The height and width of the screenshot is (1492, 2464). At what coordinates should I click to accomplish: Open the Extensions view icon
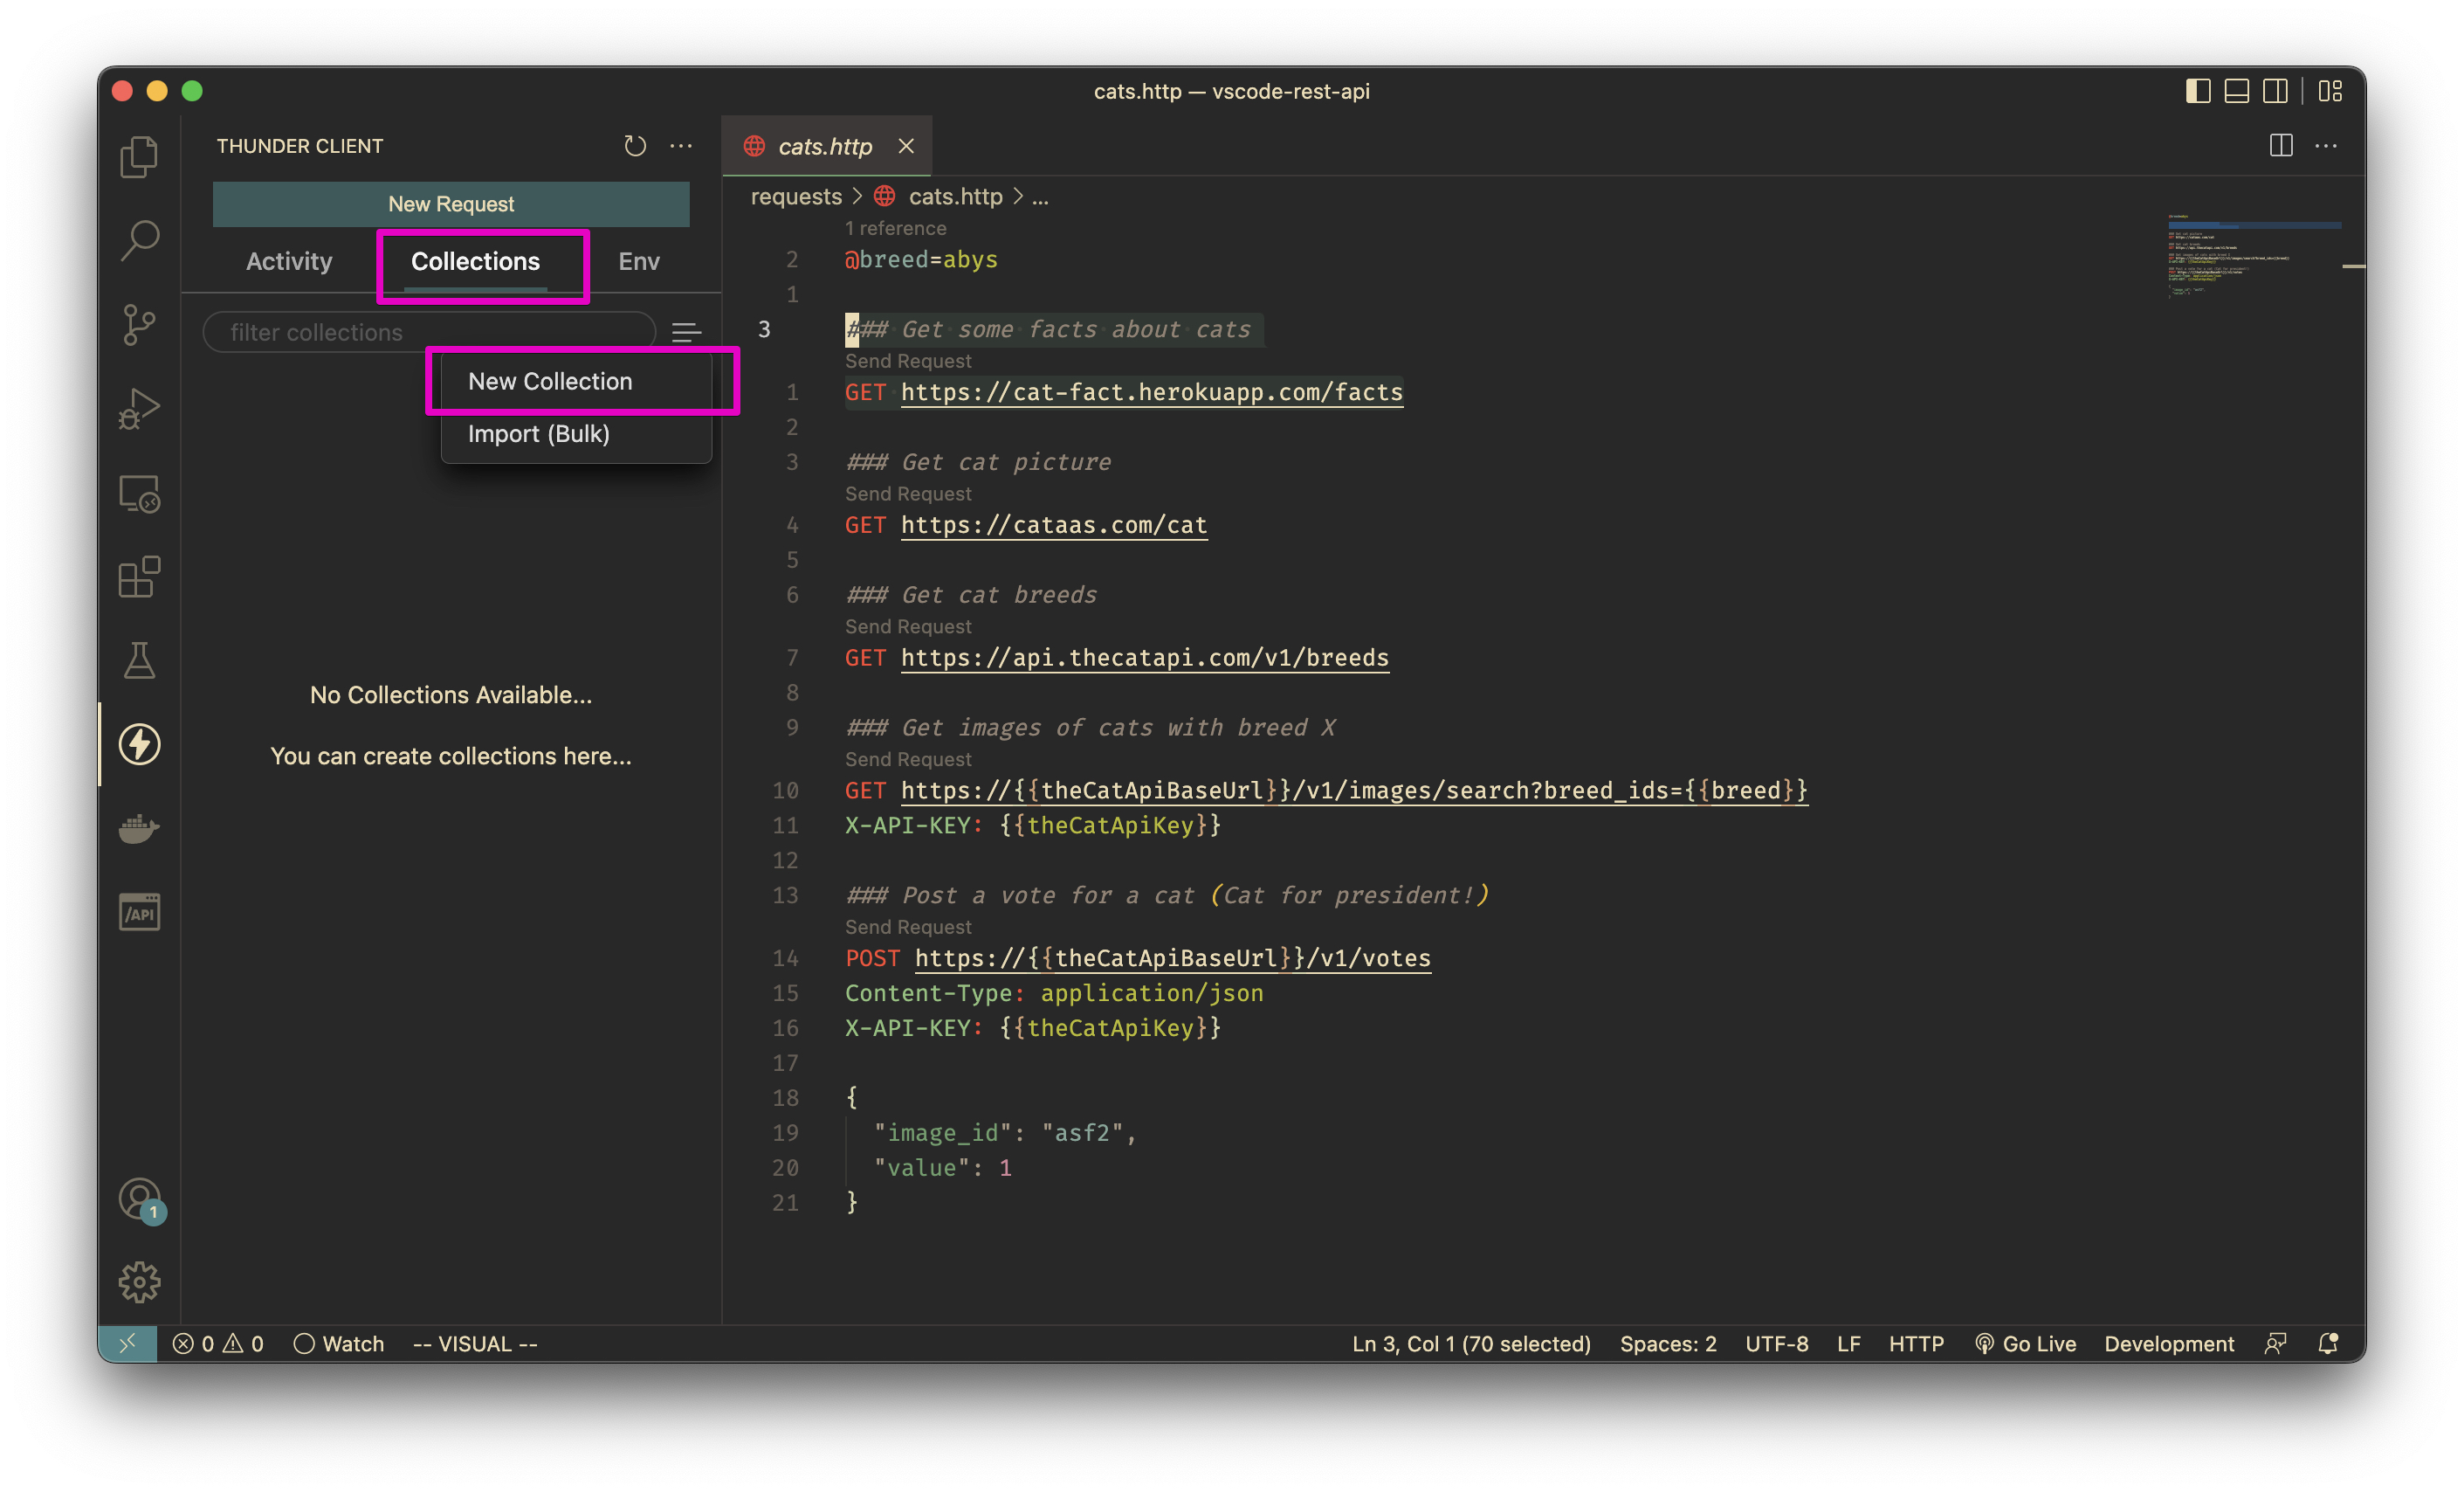139,577
